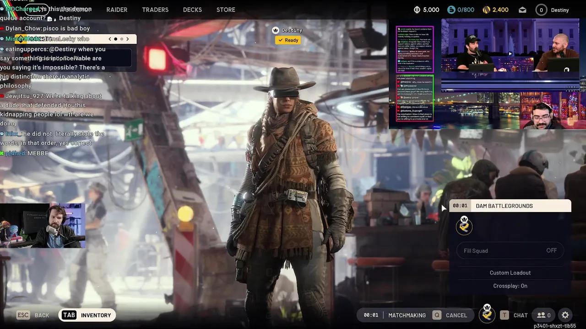Viewport: 586px width, 329px height.
Task: Open the Traders tab
Action: click(155, 10)
